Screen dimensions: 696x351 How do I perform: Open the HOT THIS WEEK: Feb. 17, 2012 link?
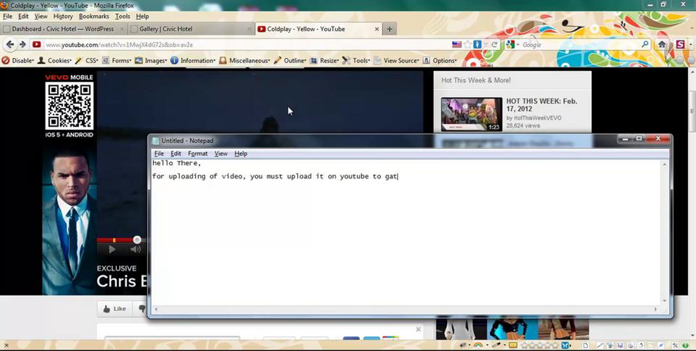(542, 105)
